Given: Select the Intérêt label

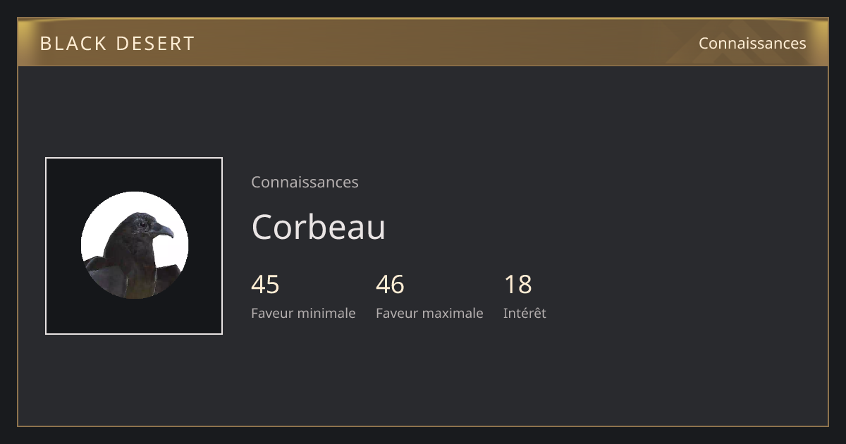Looking at the screenshot, I should pos(525,313).
